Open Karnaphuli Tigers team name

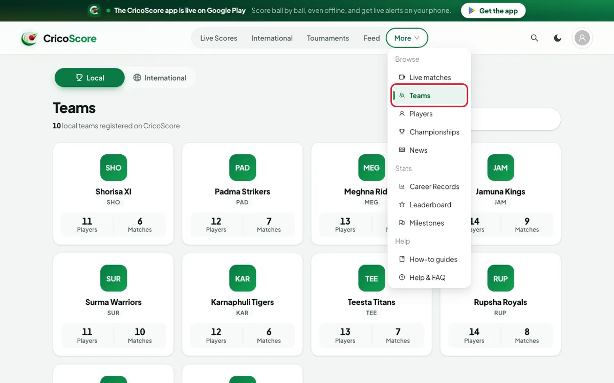243,302
